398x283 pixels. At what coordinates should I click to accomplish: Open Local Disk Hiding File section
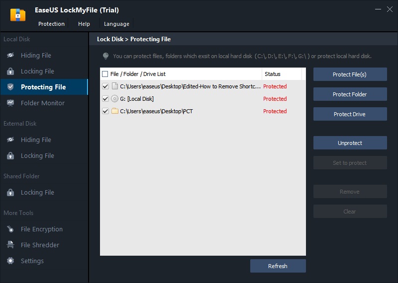pos(44,55)
